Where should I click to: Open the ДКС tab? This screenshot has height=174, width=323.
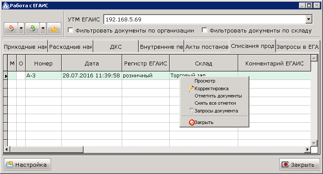116,47
